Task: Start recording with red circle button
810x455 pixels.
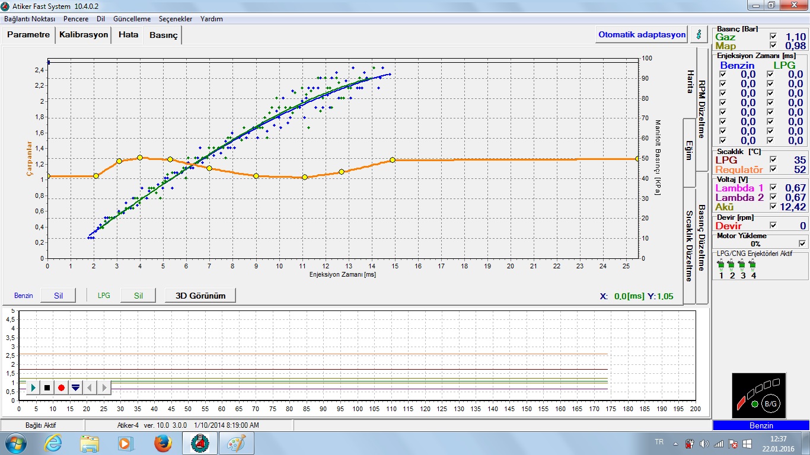Action: click(x=61, y=387)
